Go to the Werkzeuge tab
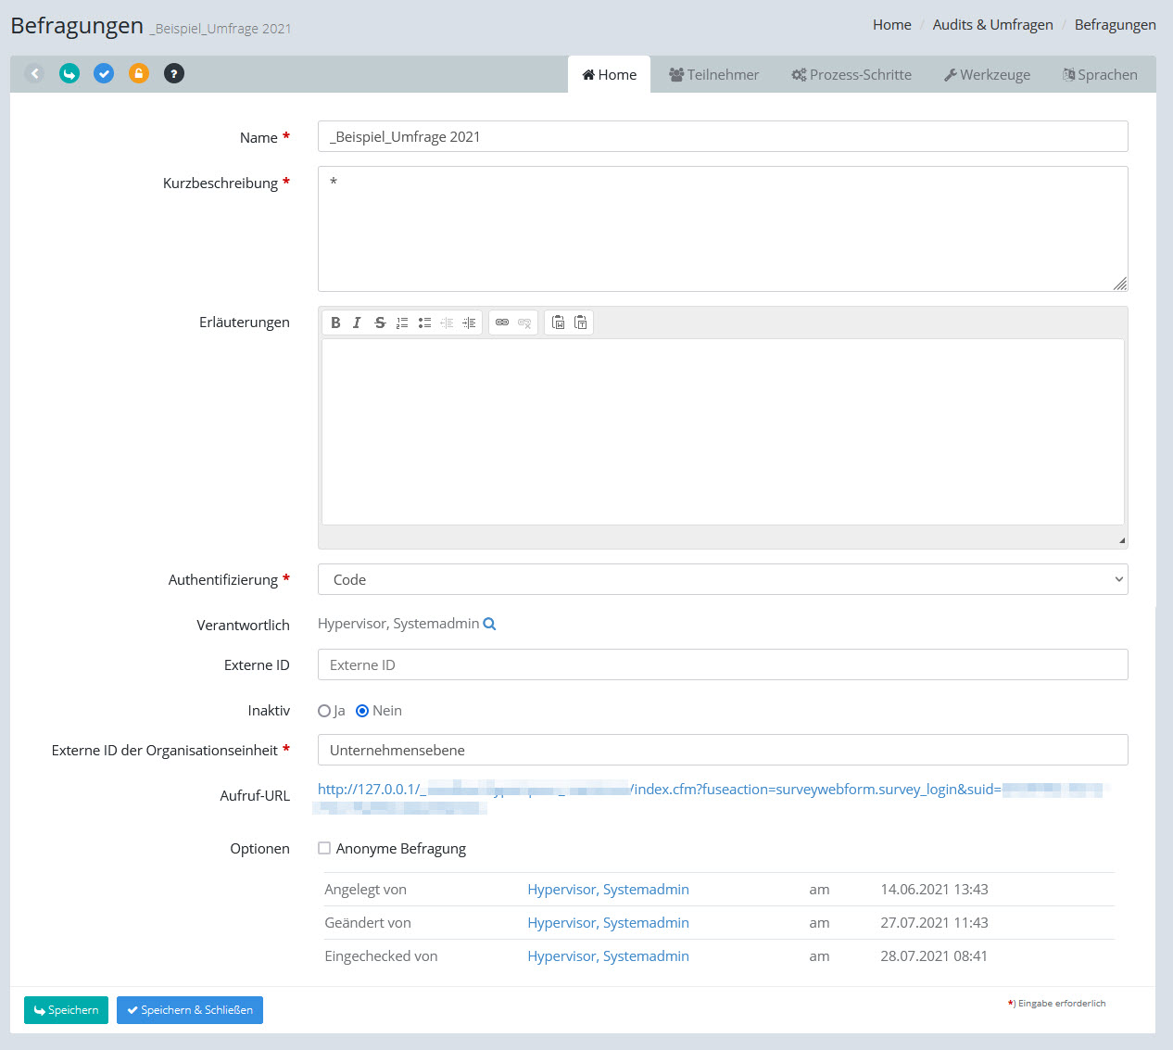 (987, 75)
